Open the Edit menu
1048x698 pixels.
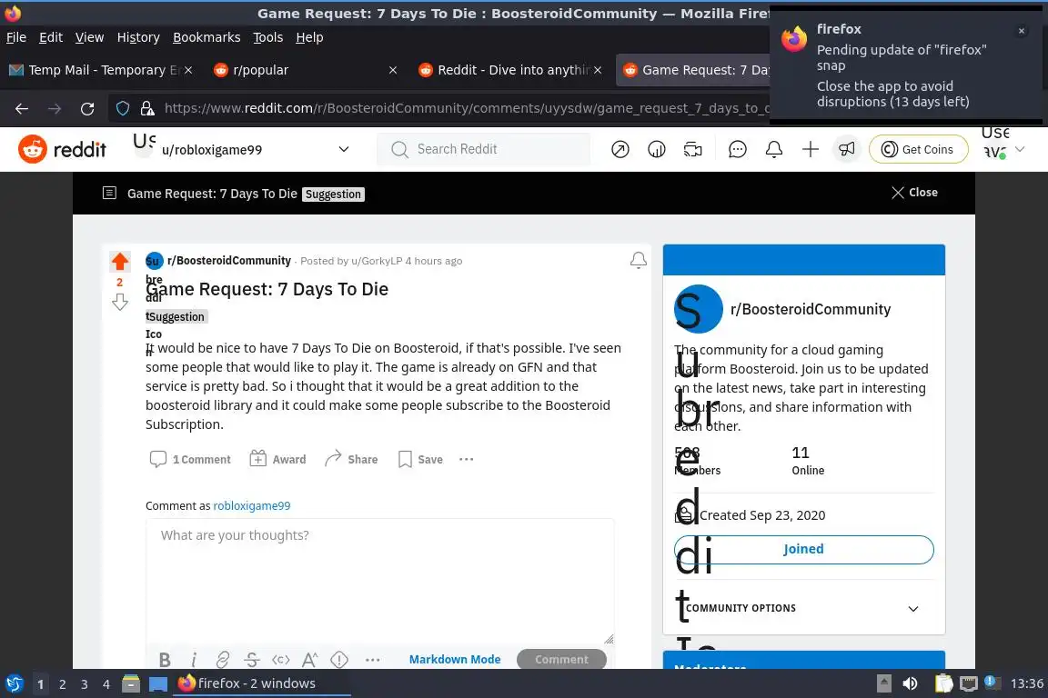click(51, 37)
